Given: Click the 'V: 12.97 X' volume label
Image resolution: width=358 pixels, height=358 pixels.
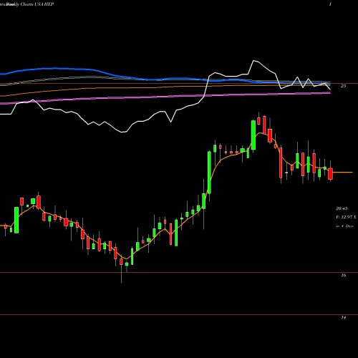Looking at the screenshot, I should click(x=346, y=217).
